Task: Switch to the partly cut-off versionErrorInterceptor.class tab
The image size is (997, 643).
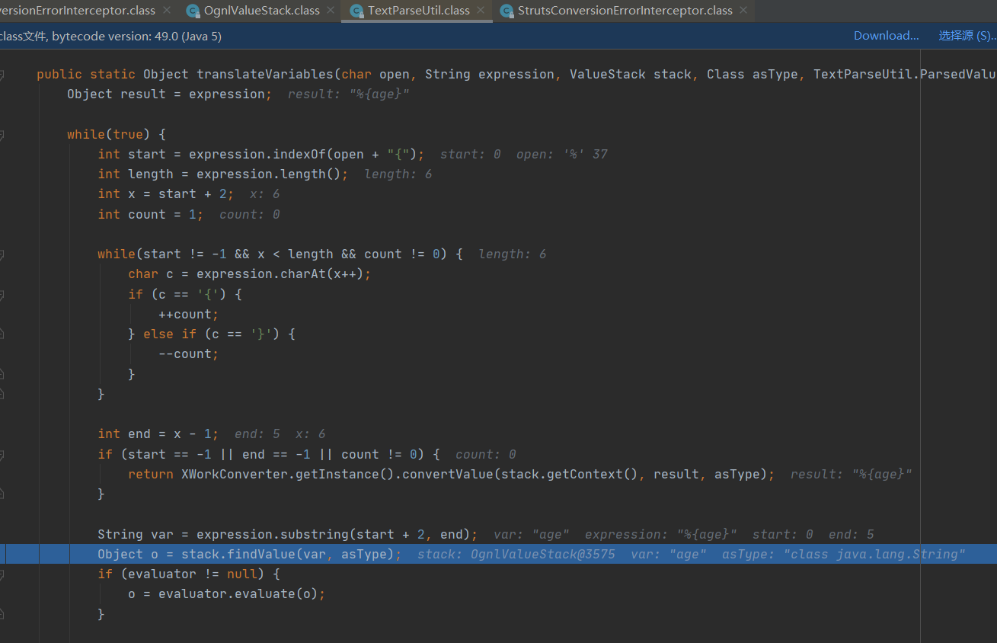Action: coord(78,11)
